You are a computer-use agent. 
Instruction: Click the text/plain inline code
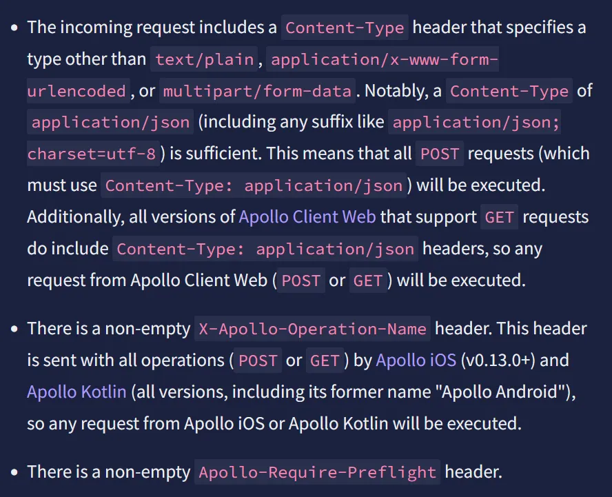[205, 59]
